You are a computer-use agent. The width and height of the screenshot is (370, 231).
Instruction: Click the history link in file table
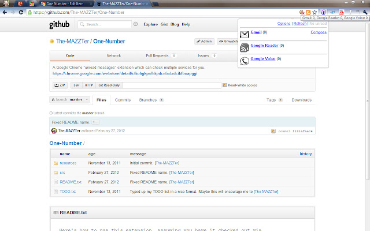pyautogui.click(x=306, y=154)
